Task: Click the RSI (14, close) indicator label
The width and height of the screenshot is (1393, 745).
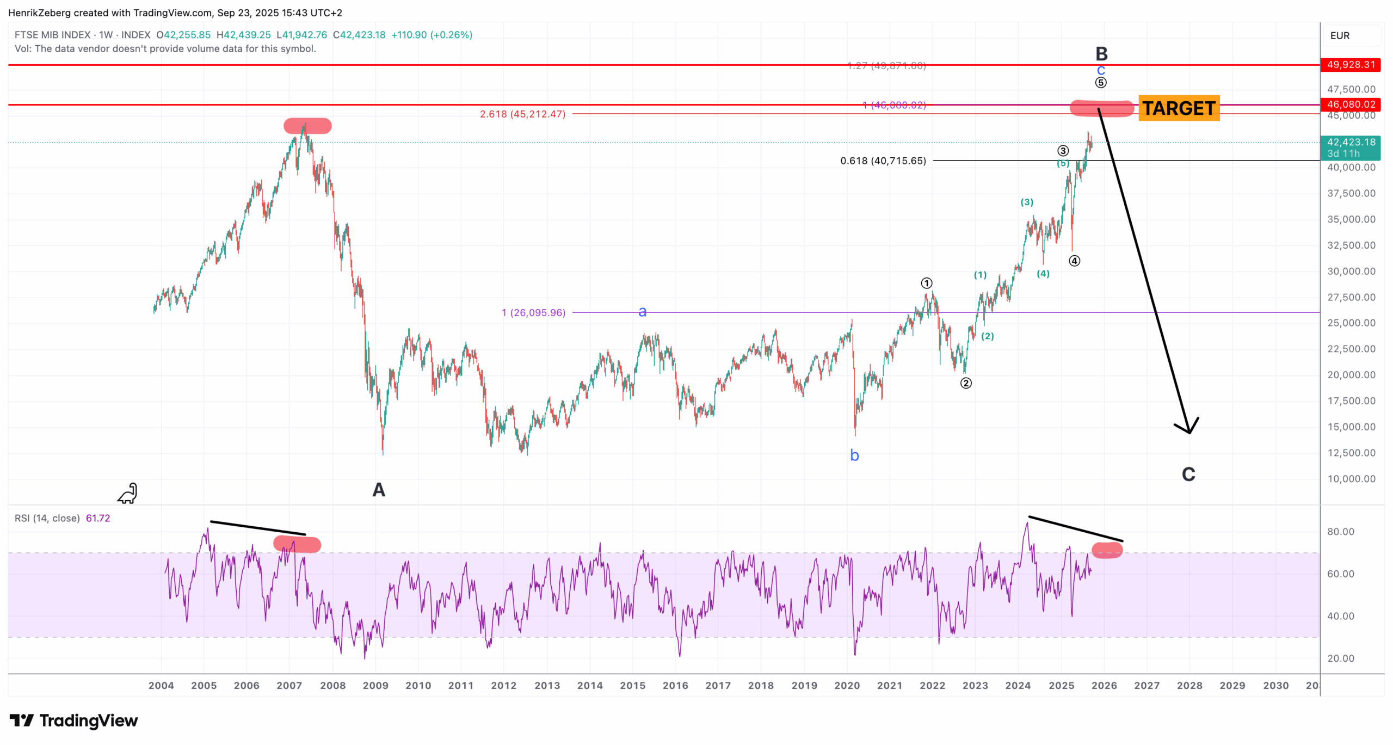Action: (47, 518)
